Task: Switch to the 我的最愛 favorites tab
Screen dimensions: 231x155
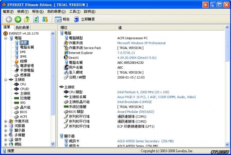Action: tap(22, 27)
